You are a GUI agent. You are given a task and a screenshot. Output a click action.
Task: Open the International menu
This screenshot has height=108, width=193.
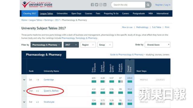tap(163, 13)
